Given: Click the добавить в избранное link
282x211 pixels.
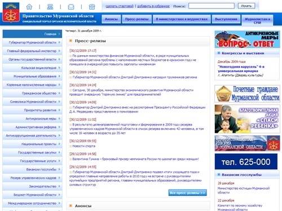Looking at the screenshot, I should (153, 6).
